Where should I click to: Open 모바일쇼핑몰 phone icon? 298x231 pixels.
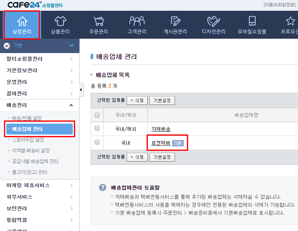[x=252, y=21]
